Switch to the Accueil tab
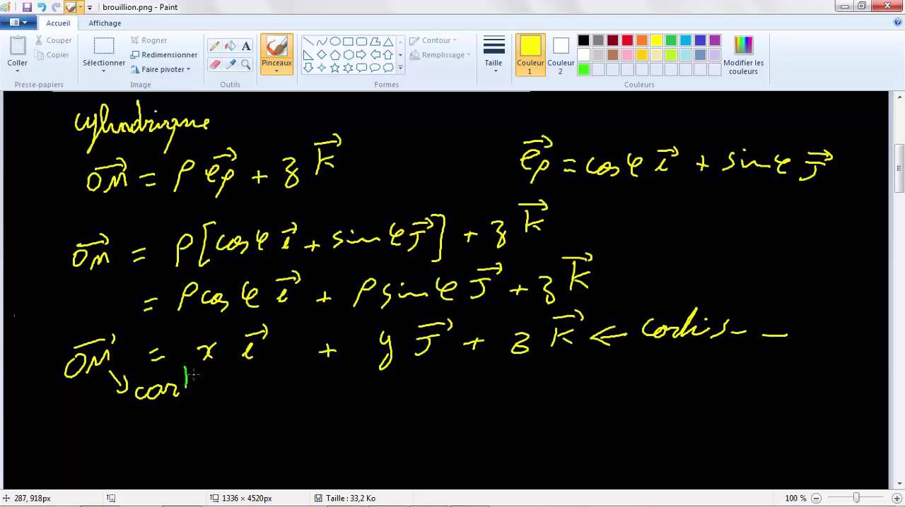This screenshot has width=905, height=507. click(x=58, y=23)
